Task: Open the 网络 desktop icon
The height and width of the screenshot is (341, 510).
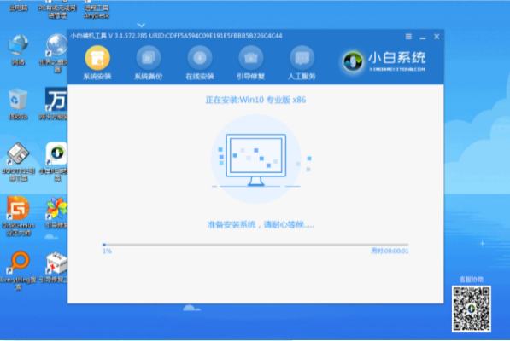Action: (18, 50)
